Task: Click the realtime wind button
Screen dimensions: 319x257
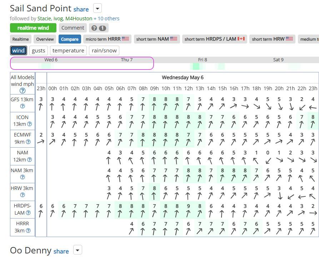Action: (33, 28)
